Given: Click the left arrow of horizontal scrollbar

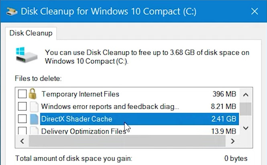Looking at the screenshot, I should pyautogui.click(x=22, y=141).
